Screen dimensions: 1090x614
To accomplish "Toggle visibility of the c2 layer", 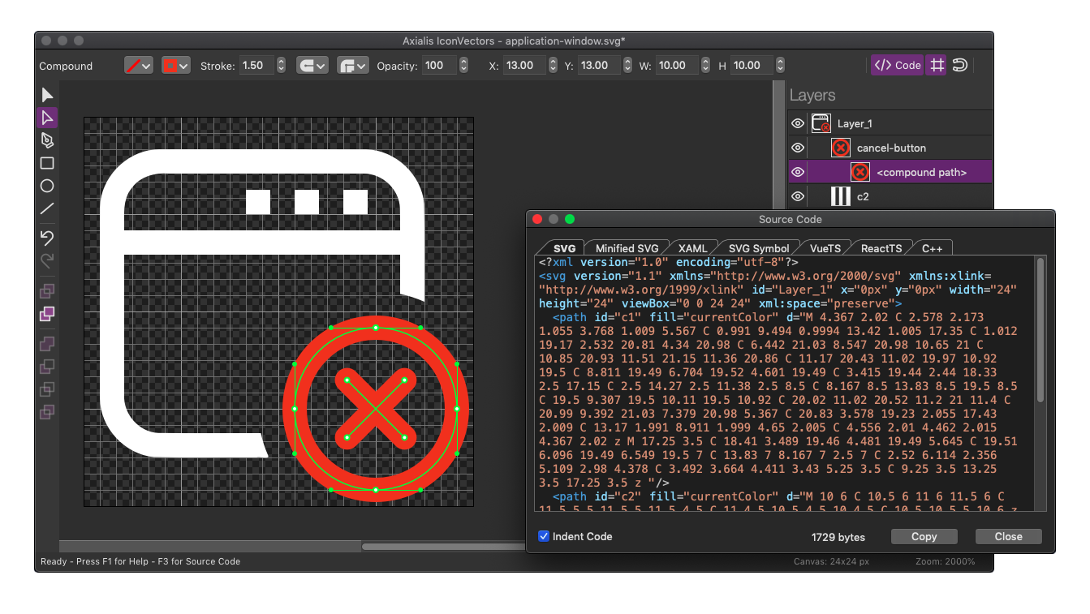I will [x=797, y=196].
